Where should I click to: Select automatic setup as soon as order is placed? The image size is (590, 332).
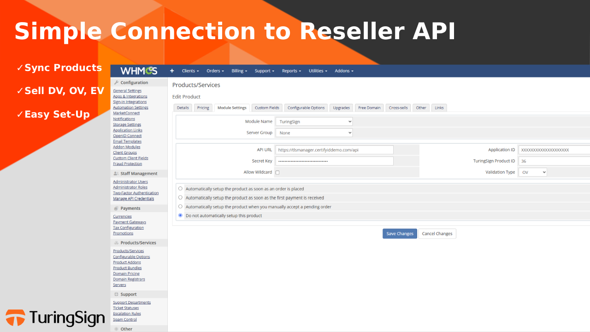180,189
